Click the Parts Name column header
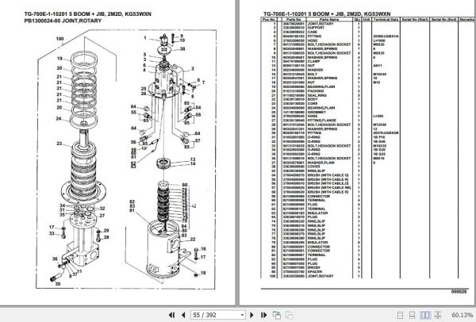This screenshot has height=322, width=476. click(x=329, y=19)
